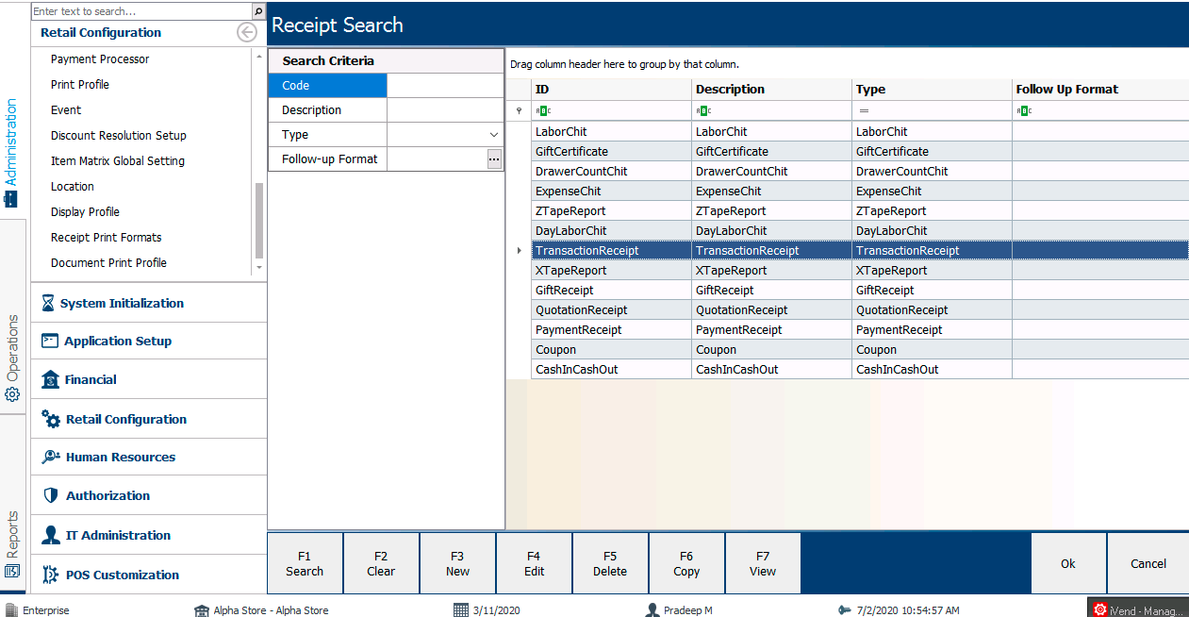This screenshot has height=617, width=1189.
Task: Open Payment Processor menu item
Action: [x=100, y=58]
